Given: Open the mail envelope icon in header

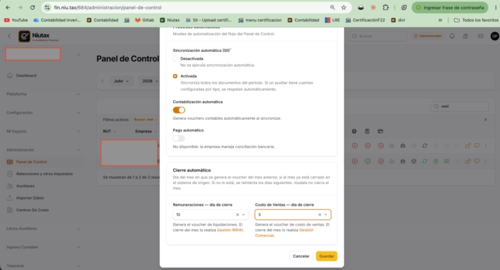Looking at the screenshot, I should pos(481,36).
